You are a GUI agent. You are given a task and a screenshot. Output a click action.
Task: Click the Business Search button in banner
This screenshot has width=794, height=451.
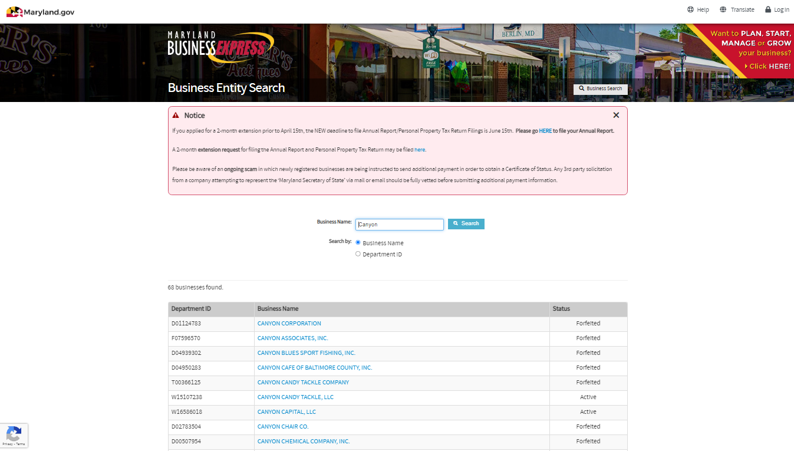point(601,89)
